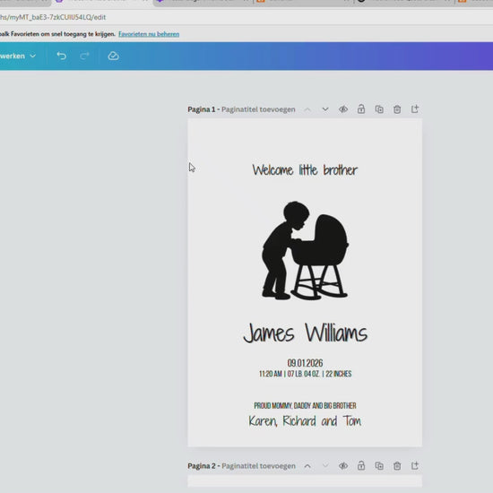Screen dimensions: 493x493
Task: Open the Bewerken dropdown menu
Action: 18,56
